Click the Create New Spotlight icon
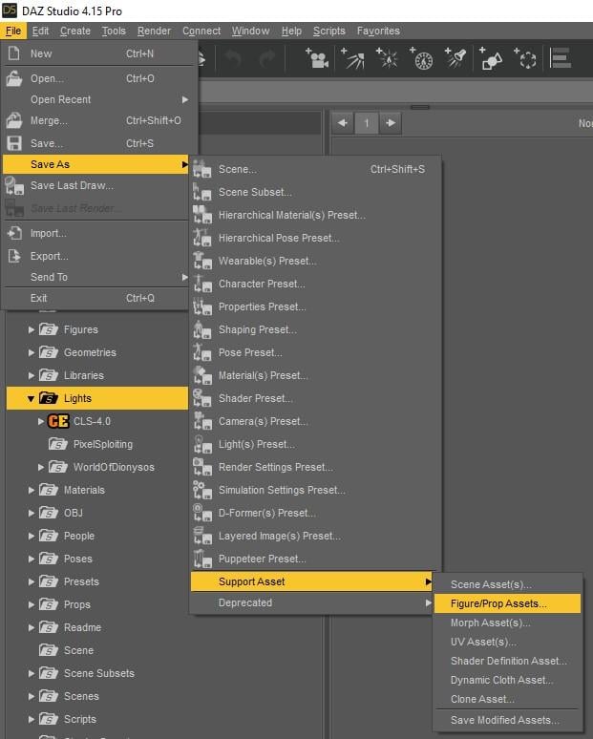593x739 pixels. [x=455, y=59]
